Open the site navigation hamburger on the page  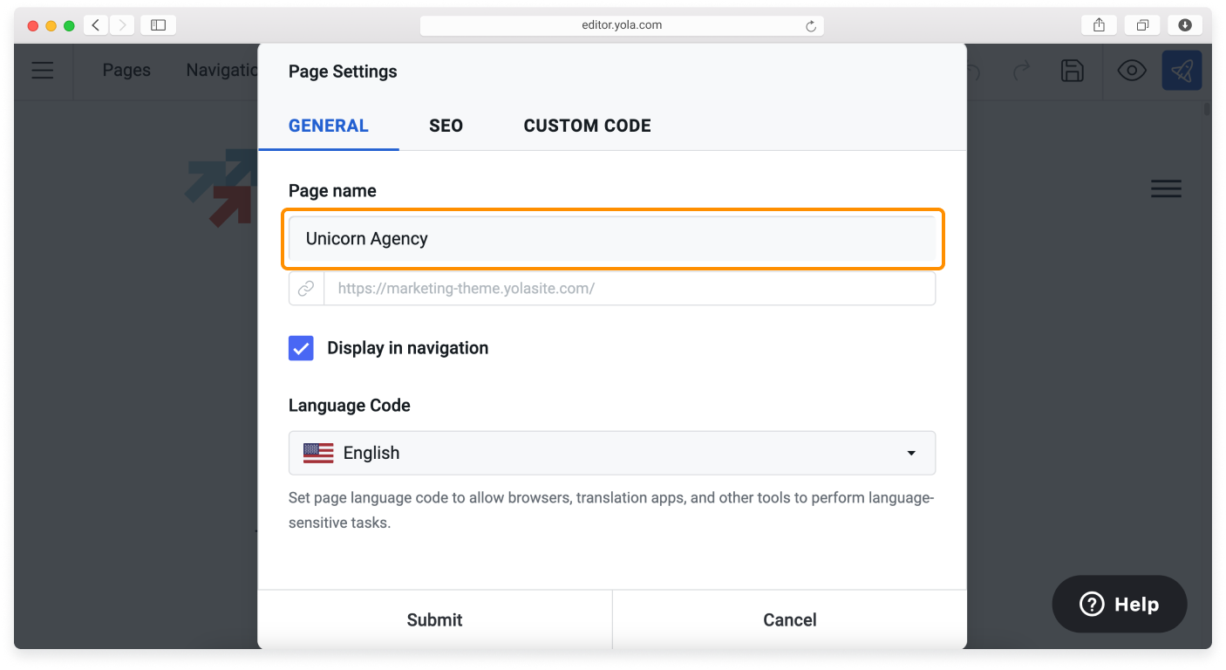click(1166, 188)
